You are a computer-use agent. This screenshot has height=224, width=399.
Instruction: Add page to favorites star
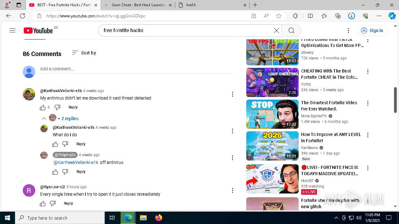point(279,16)
